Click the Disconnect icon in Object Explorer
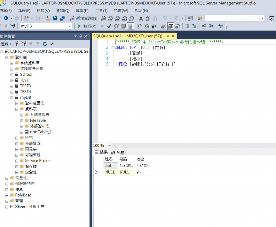 click(x=24, y=44)
